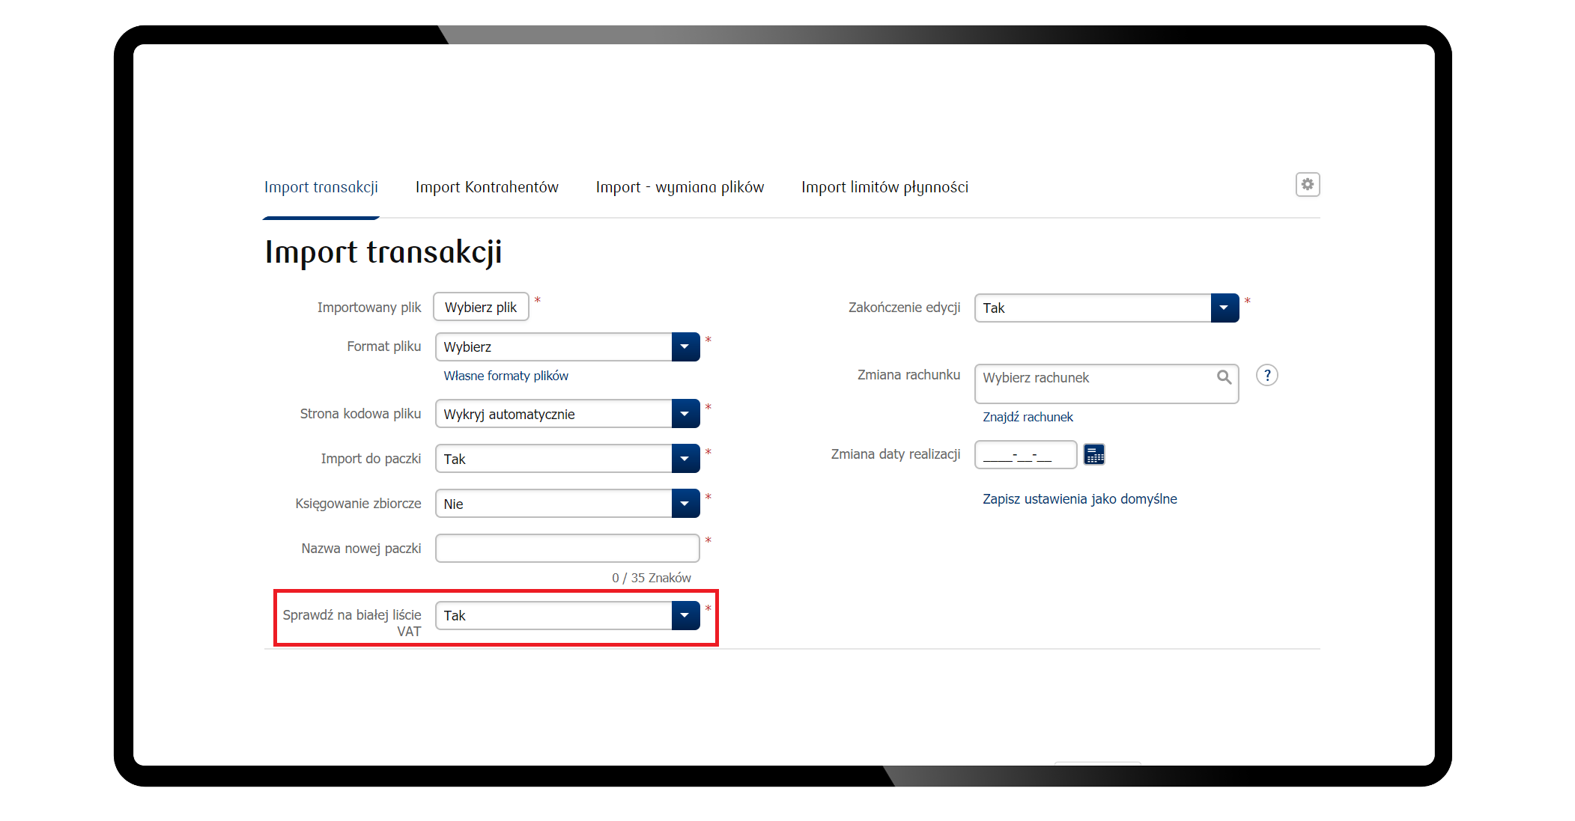Go to Import limitów płynności tab
Screen dimensions: 1575x821
pos(884,187)
